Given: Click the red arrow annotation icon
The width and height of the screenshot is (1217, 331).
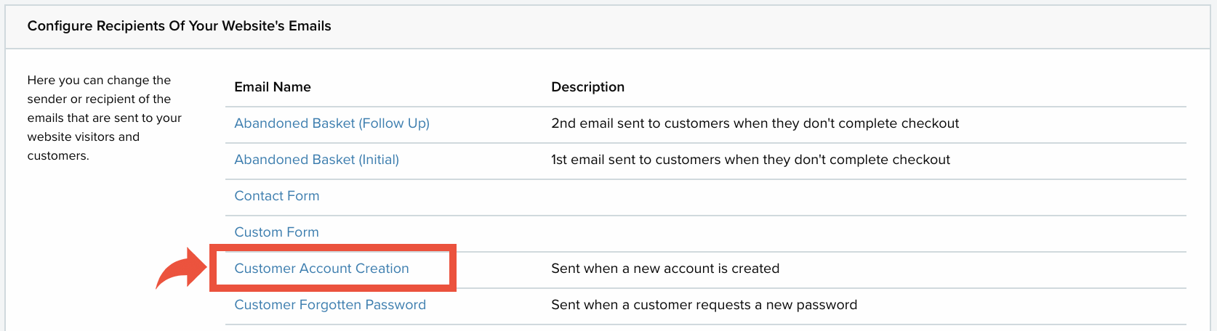Looking at the screenshot, I should [x=182, y=269].
